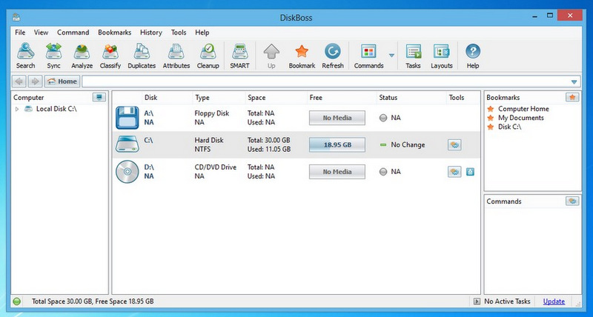Go to Home location

tap(62, 81)
